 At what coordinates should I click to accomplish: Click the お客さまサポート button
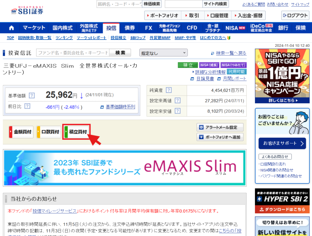tap(282, 143)
